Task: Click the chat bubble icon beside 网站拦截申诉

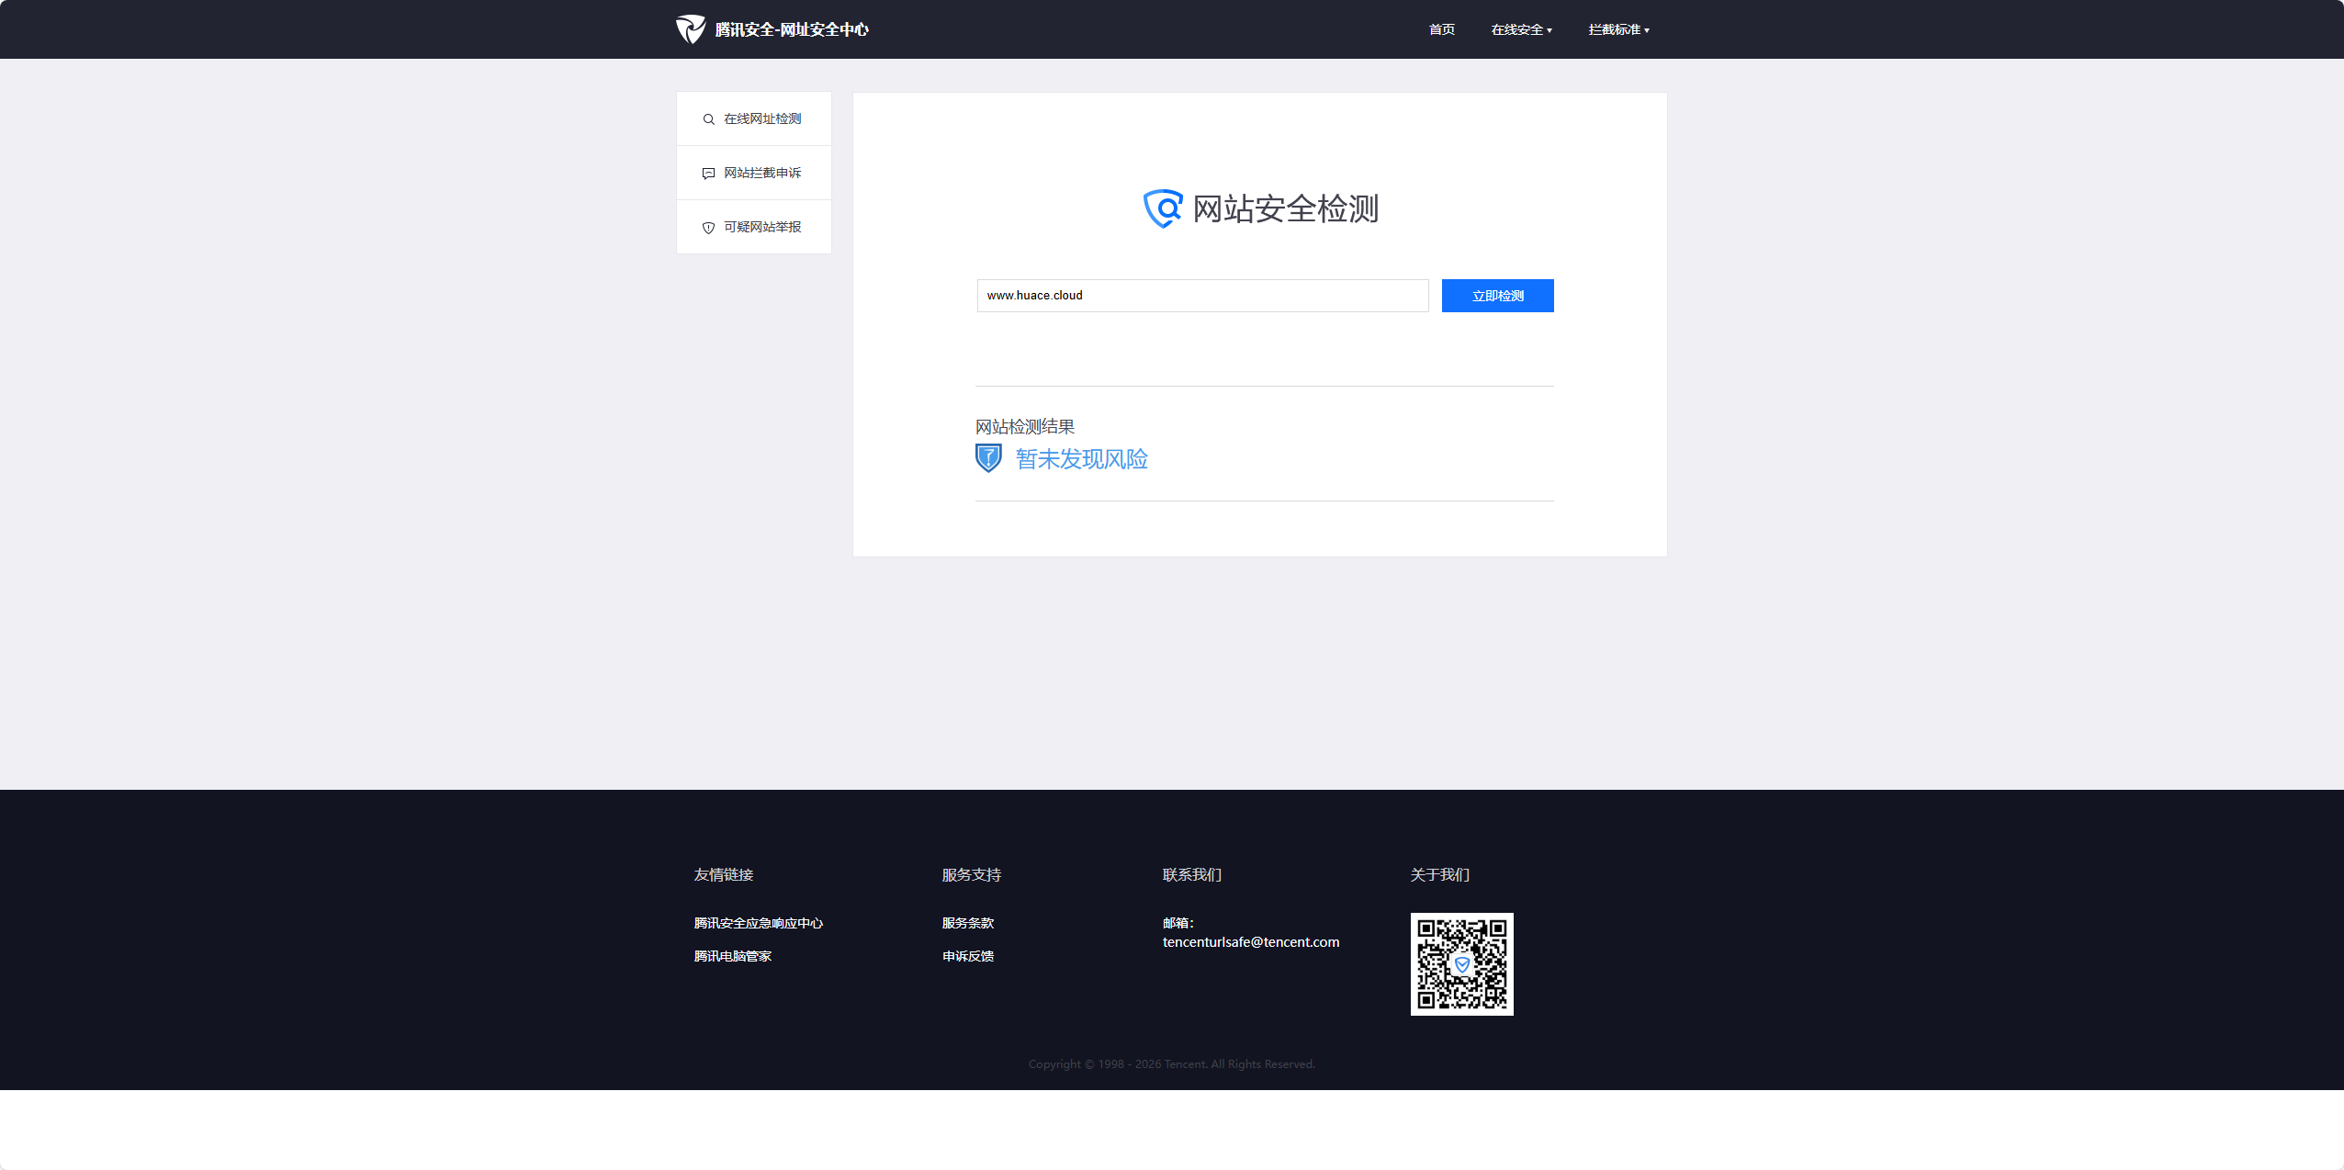Action: pos(708,174)
